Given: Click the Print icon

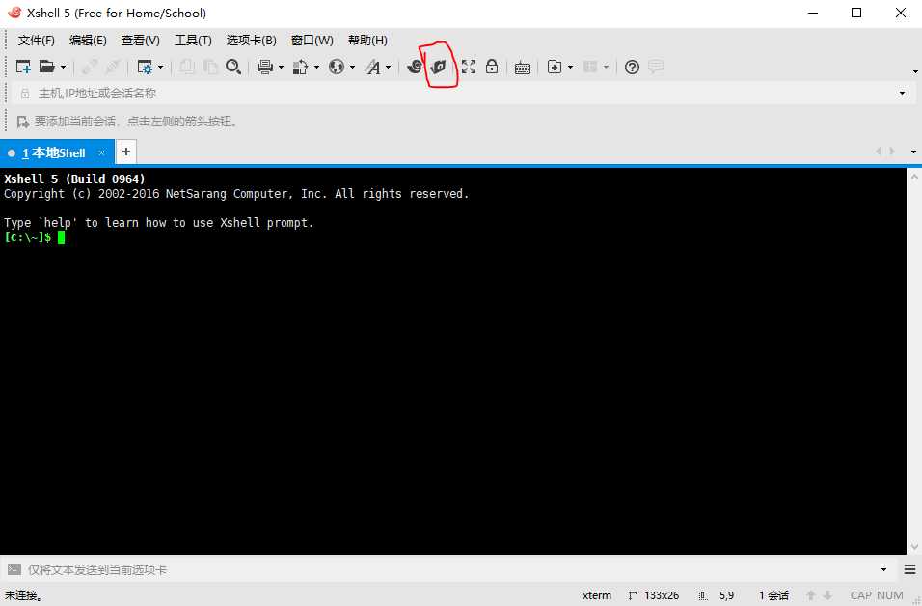Looking at the screenshot, I should tap(265, 67).
